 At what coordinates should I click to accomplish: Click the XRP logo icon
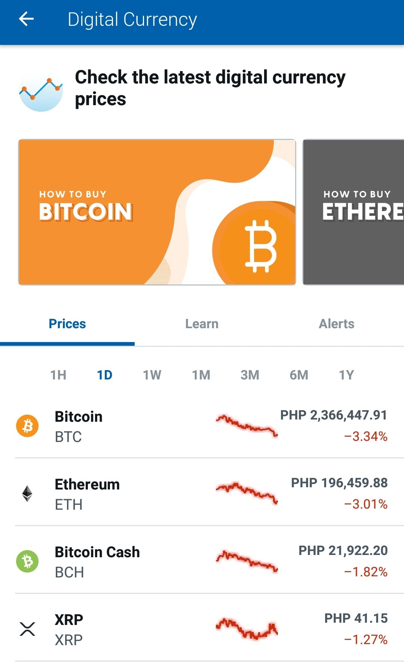tap(27, 629)
